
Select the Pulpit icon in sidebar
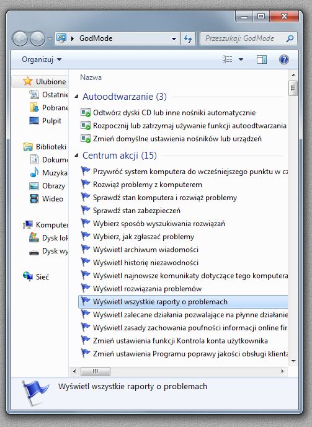click(x=33, y=121)
